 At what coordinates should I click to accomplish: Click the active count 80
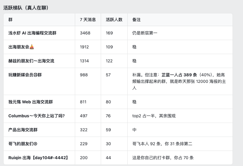108,102
